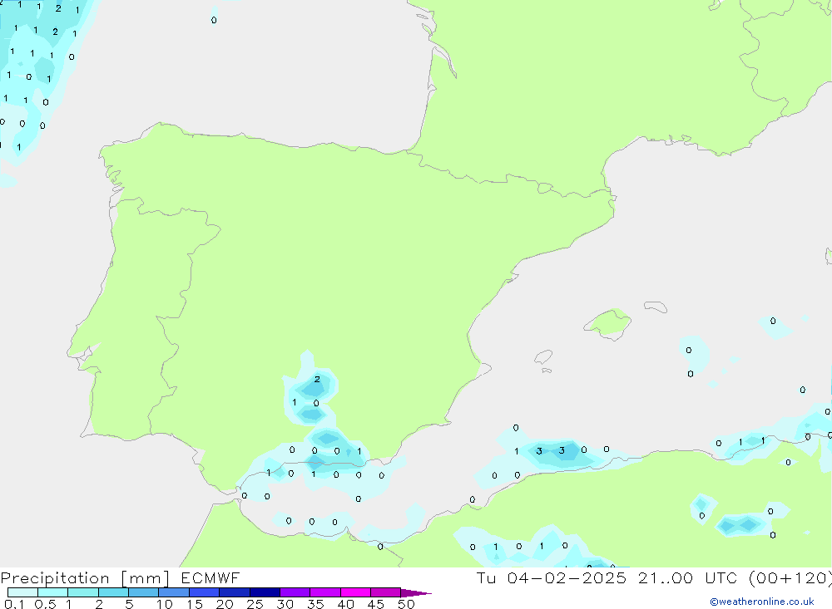Click the above-50 arrow tip of legend
The height and width of the screenshot is (609, 832).
[x=416, y=592]
